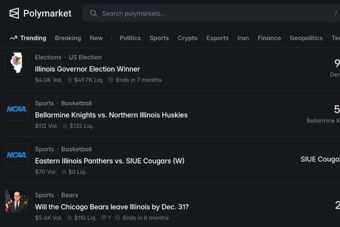Click the search magnifier icon
Image resolution: width=340 pixels, height=227 pixels.
93,13
